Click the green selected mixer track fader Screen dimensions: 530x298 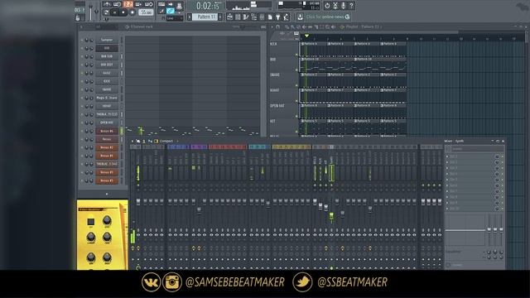(331, 216)
